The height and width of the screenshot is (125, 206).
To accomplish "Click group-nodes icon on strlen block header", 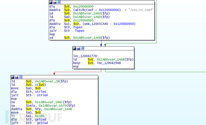I will tap(21, 77).
